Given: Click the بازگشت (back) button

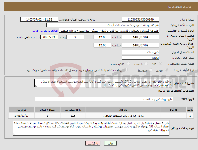Looking at the screenshot, I should pyautogui.click(x=93, y=143).
